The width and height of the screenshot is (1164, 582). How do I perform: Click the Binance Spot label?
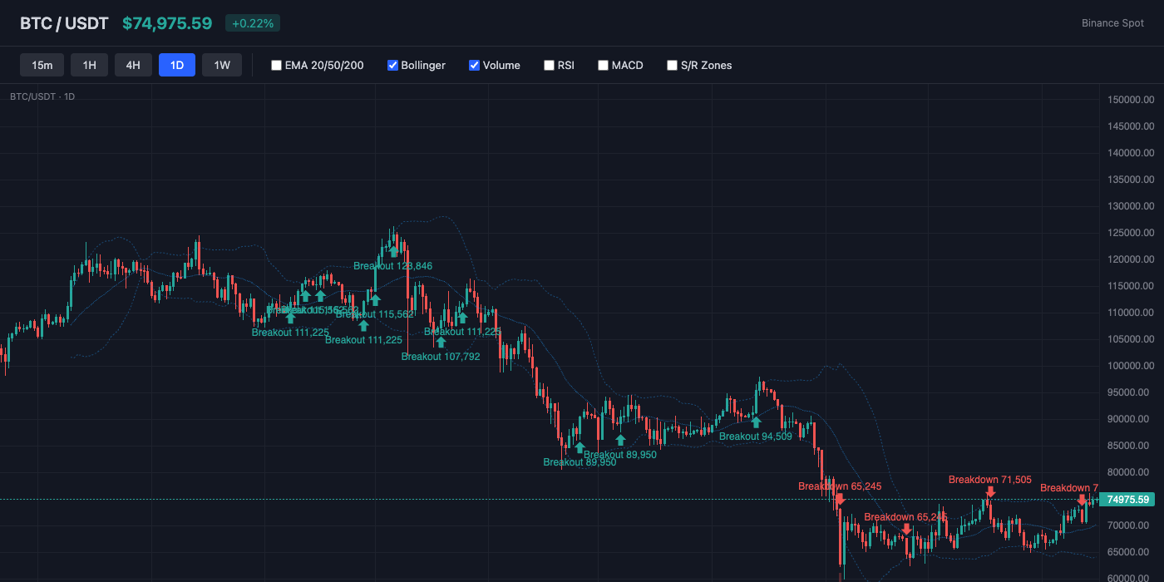(1112, 23)
